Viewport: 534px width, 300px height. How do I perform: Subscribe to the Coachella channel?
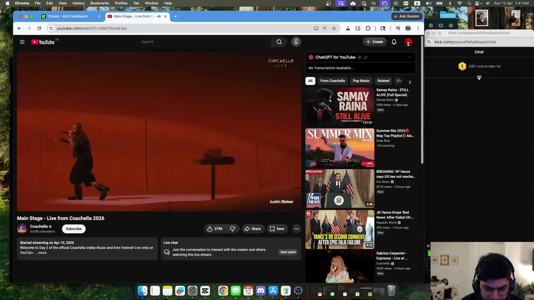(x=74, y=229)
